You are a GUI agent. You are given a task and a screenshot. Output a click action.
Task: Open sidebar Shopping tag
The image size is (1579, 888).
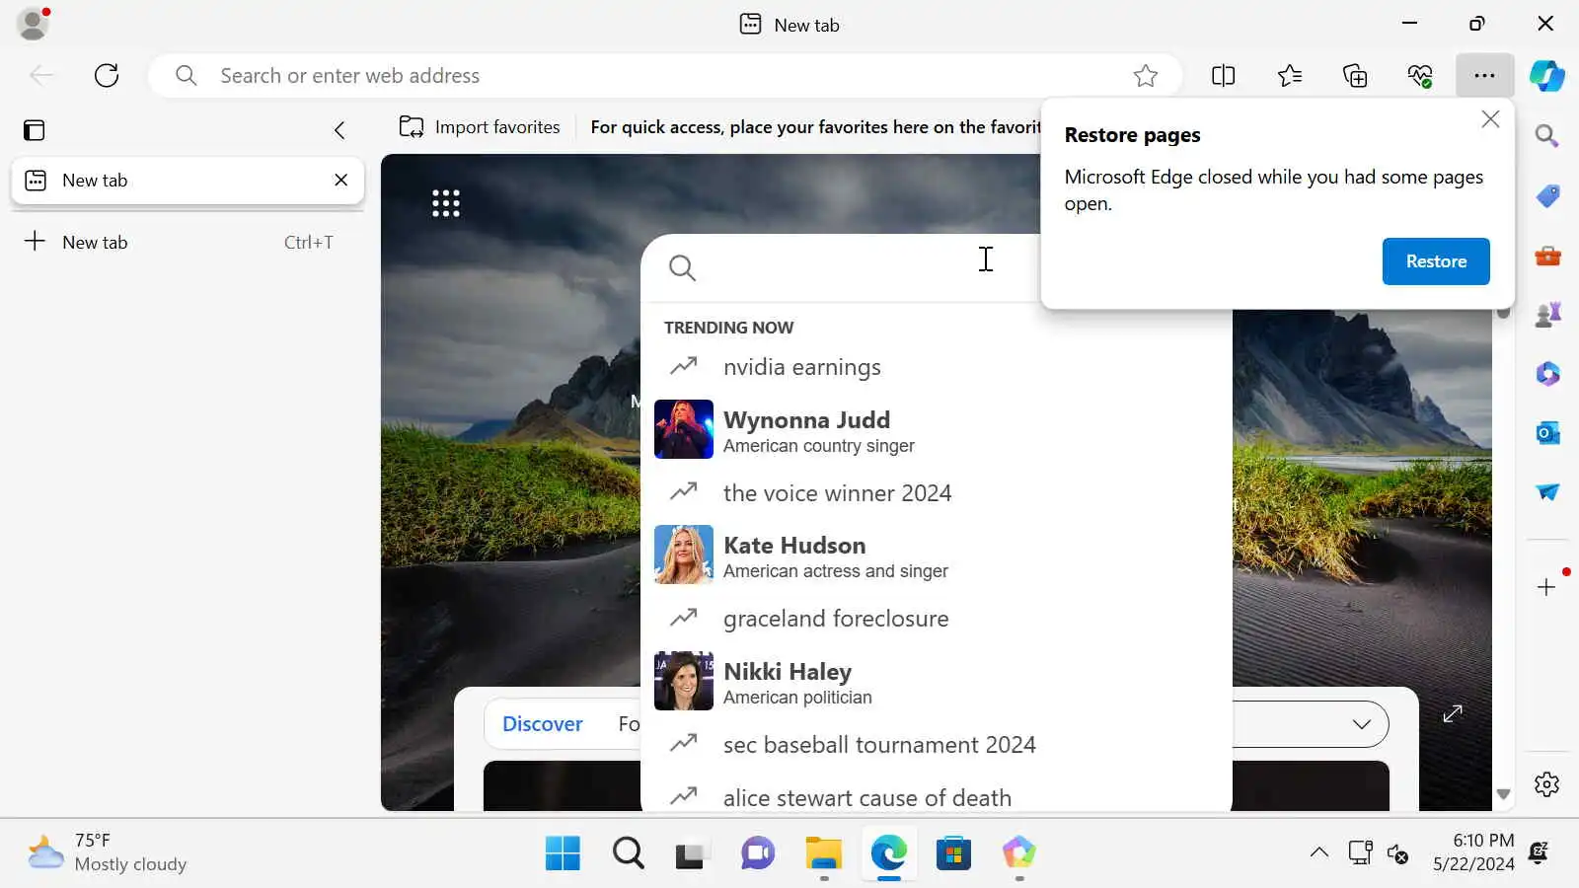[x=1546, y=196]
